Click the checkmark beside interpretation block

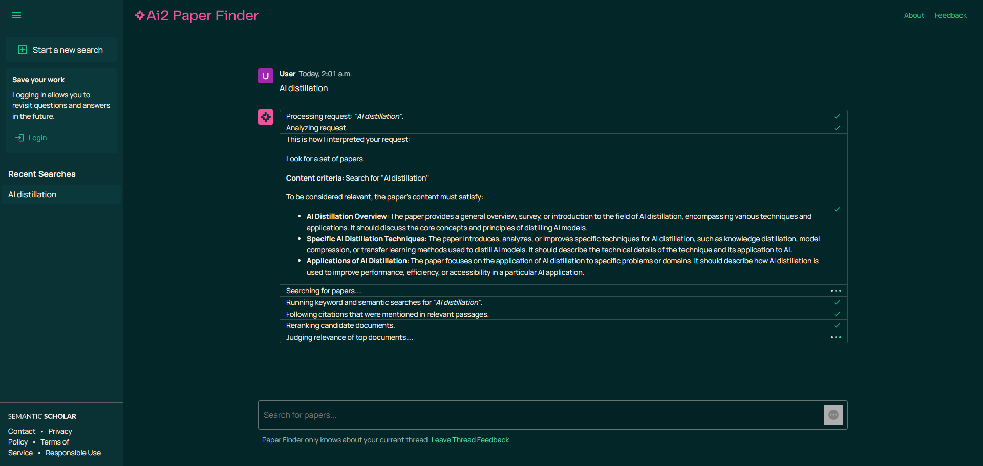pyautogui.click(x=837, y=209)
